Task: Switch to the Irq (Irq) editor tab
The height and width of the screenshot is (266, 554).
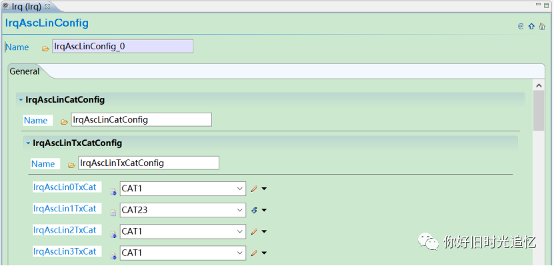Action: (x=27, y=7)
